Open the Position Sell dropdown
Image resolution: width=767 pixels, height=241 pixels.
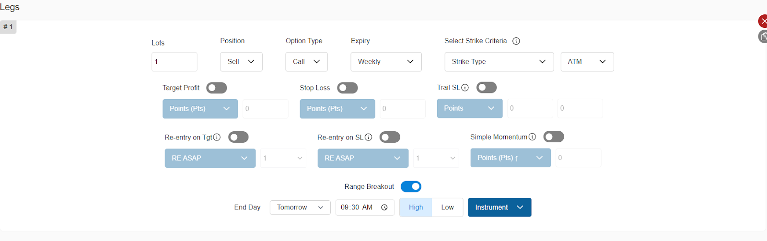coord(241,62)
